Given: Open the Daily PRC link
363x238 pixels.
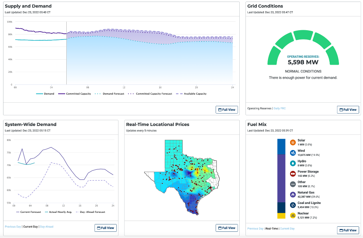Looking at the screenshot, I should 280,109.
